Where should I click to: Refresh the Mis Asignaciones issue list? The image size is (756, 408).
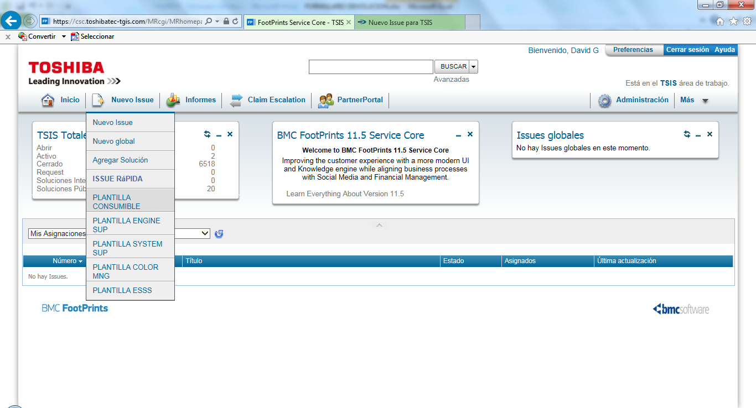click(219, 234)
